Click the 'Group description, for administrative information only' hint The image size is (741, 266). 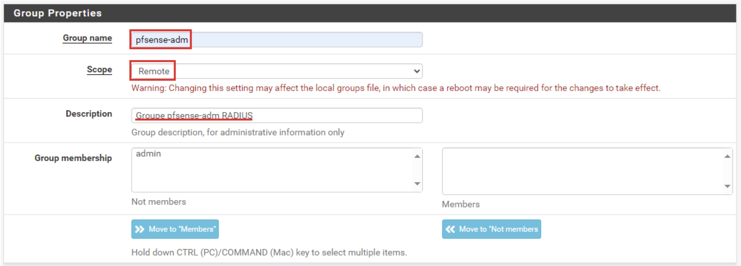coord(238,132)
